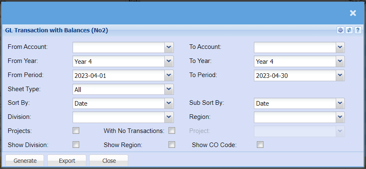This screenshot has width=366, height=169.
Task: Expand the From Account dropdown arrow
Action: 168,47
